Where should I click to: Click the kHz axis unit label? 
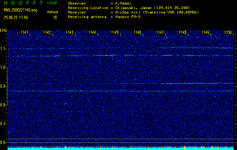tap(3, 30)
